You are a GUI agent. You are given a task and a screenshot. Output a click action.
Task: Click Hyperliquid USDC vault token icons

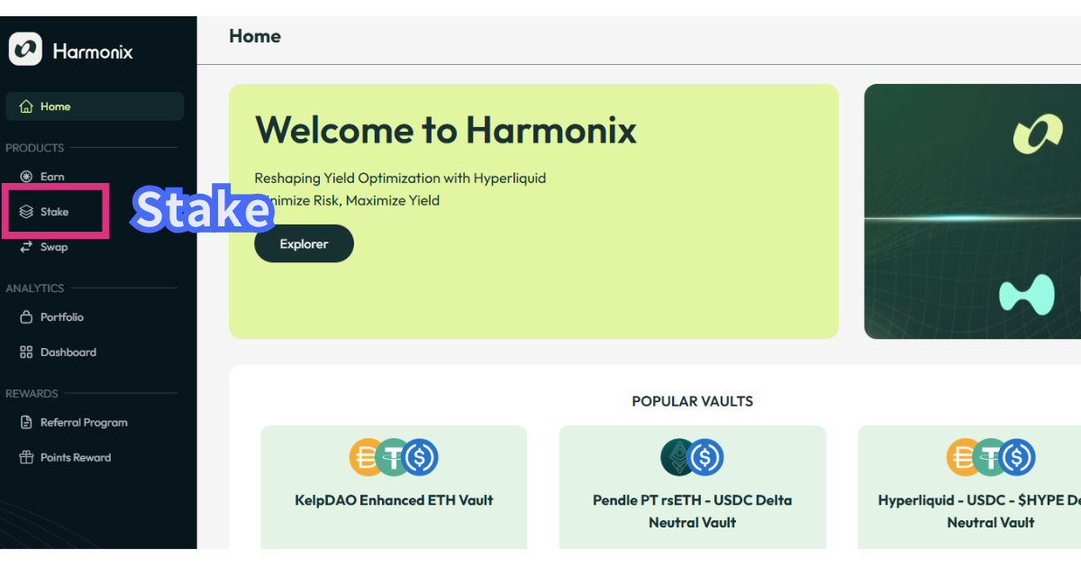991,457
